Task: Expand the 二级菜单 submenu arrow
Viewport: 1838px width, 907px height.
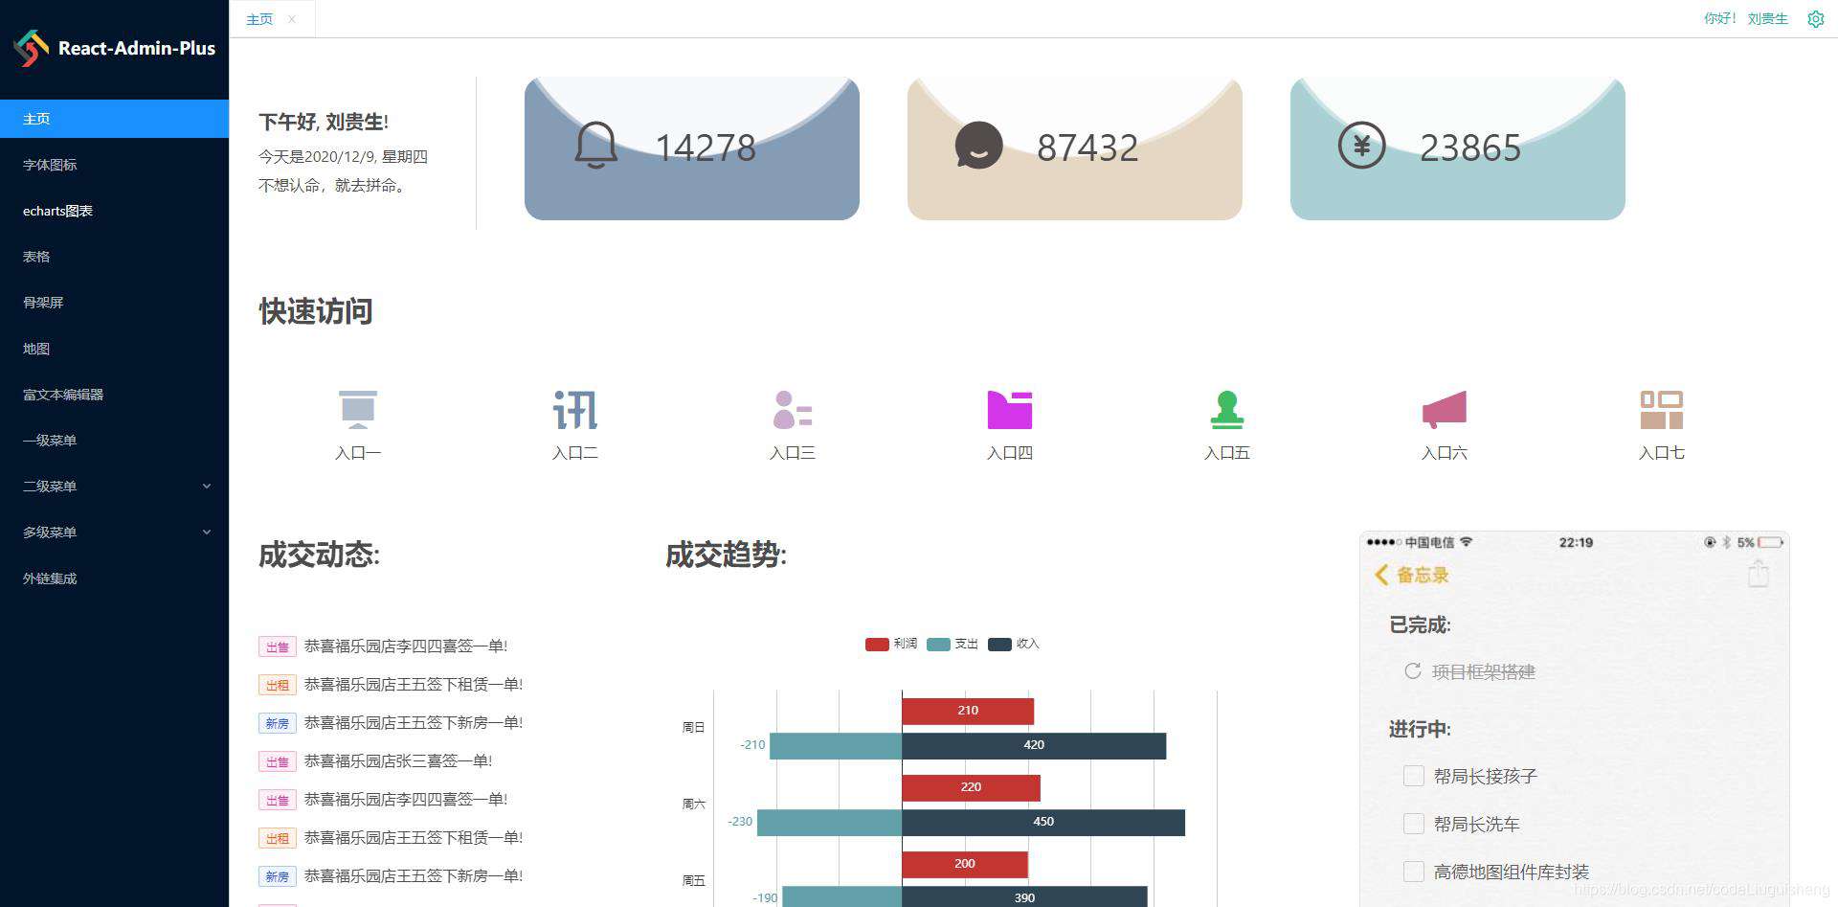Action: pos(207,487)
